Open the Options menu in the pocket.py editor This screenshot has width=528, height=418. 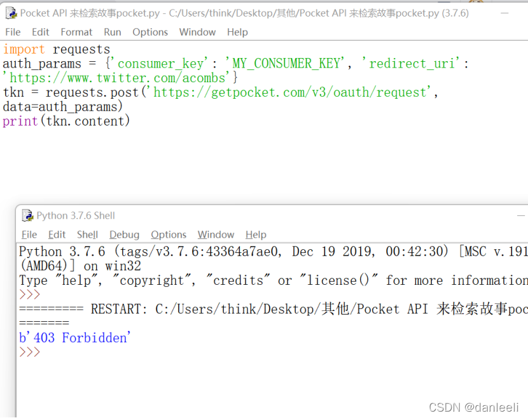click(x=150, y=32)
